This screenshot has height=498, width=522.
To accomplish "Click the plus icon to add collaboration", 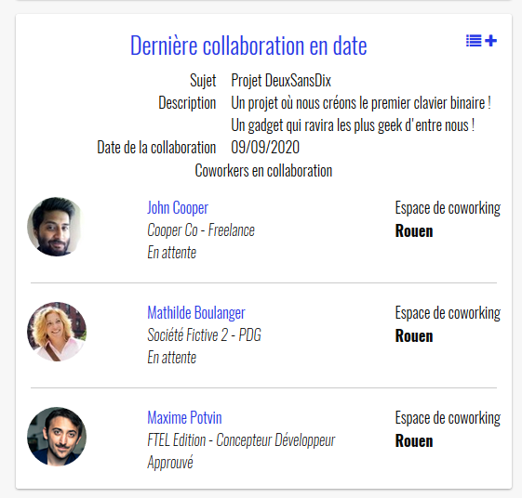I will 491,41.
